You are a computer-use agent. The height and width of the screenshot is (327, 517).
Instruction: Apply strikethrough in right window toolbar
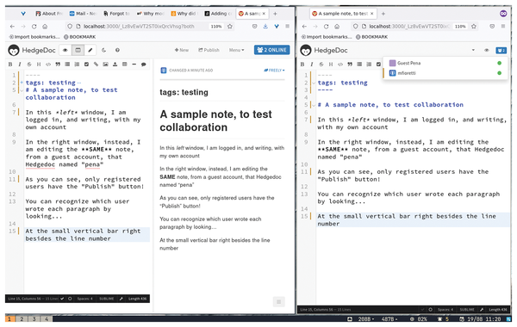(321, 65)
